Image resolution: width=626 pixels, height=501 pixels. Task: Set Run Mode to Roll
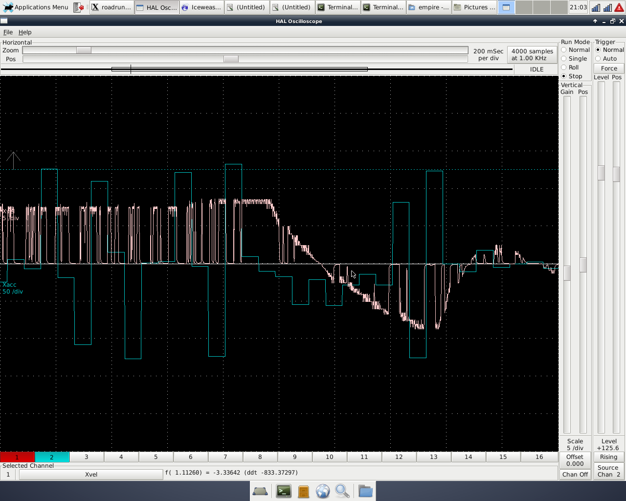click(x=570, y=68)
